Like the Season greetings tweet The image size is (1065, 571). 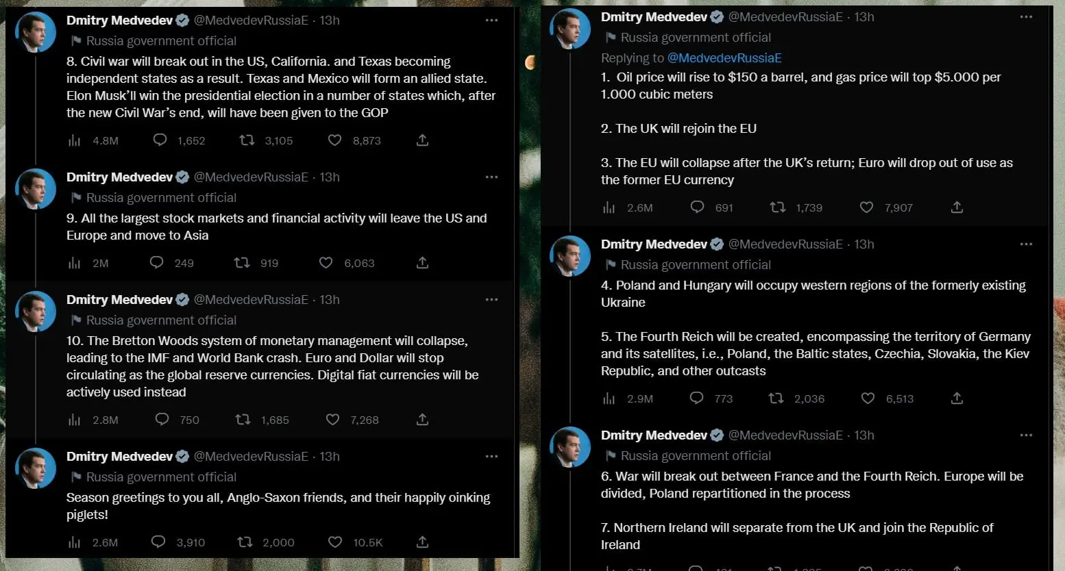[x=334, y=542]
